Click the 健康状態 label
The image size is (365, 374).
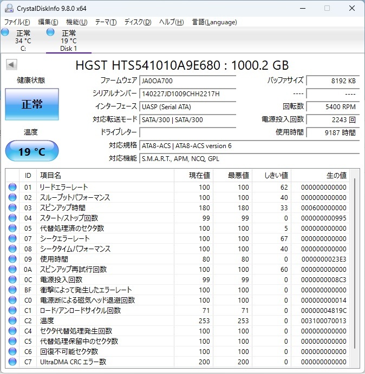coord(31,80)
